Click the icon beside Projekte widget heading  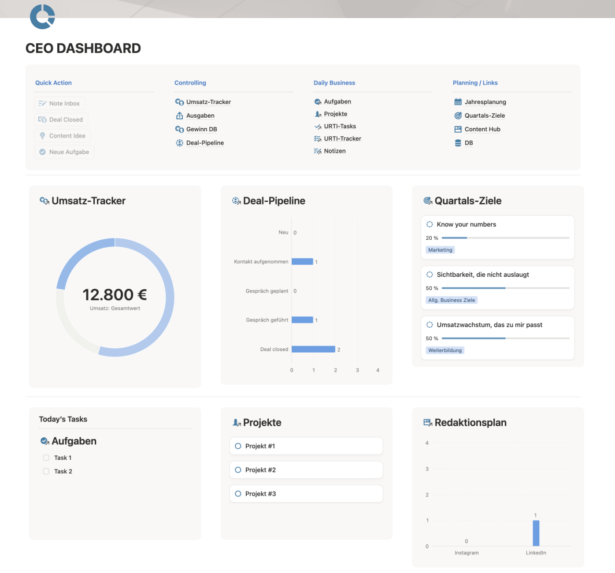237,423
